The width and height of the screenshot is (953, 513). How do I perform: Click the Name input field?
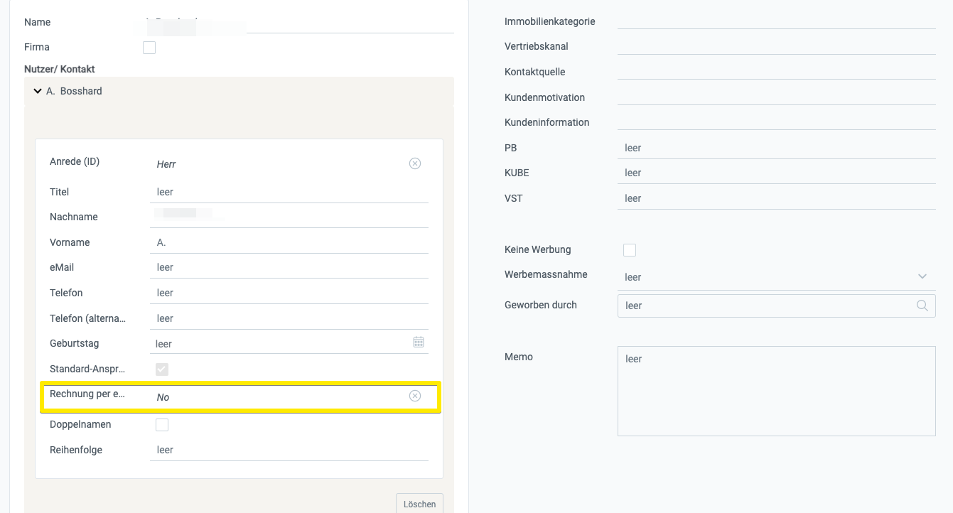click(x=298, y=23)
